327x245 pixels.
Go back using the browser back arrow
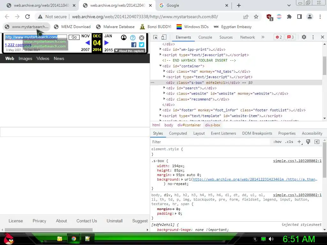tap(7, 17)
